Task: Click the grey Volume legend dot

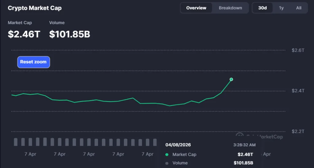Action: click(x=167, y=163)
